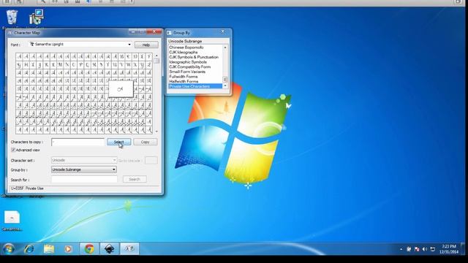The image size is (468, 263).
Task: Click the Character Map title bar icon
Action: click(10, 32)
